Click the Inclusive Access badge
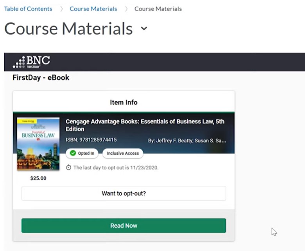The width and height of the screenshot is (305, 251). [x=123, y=153]
